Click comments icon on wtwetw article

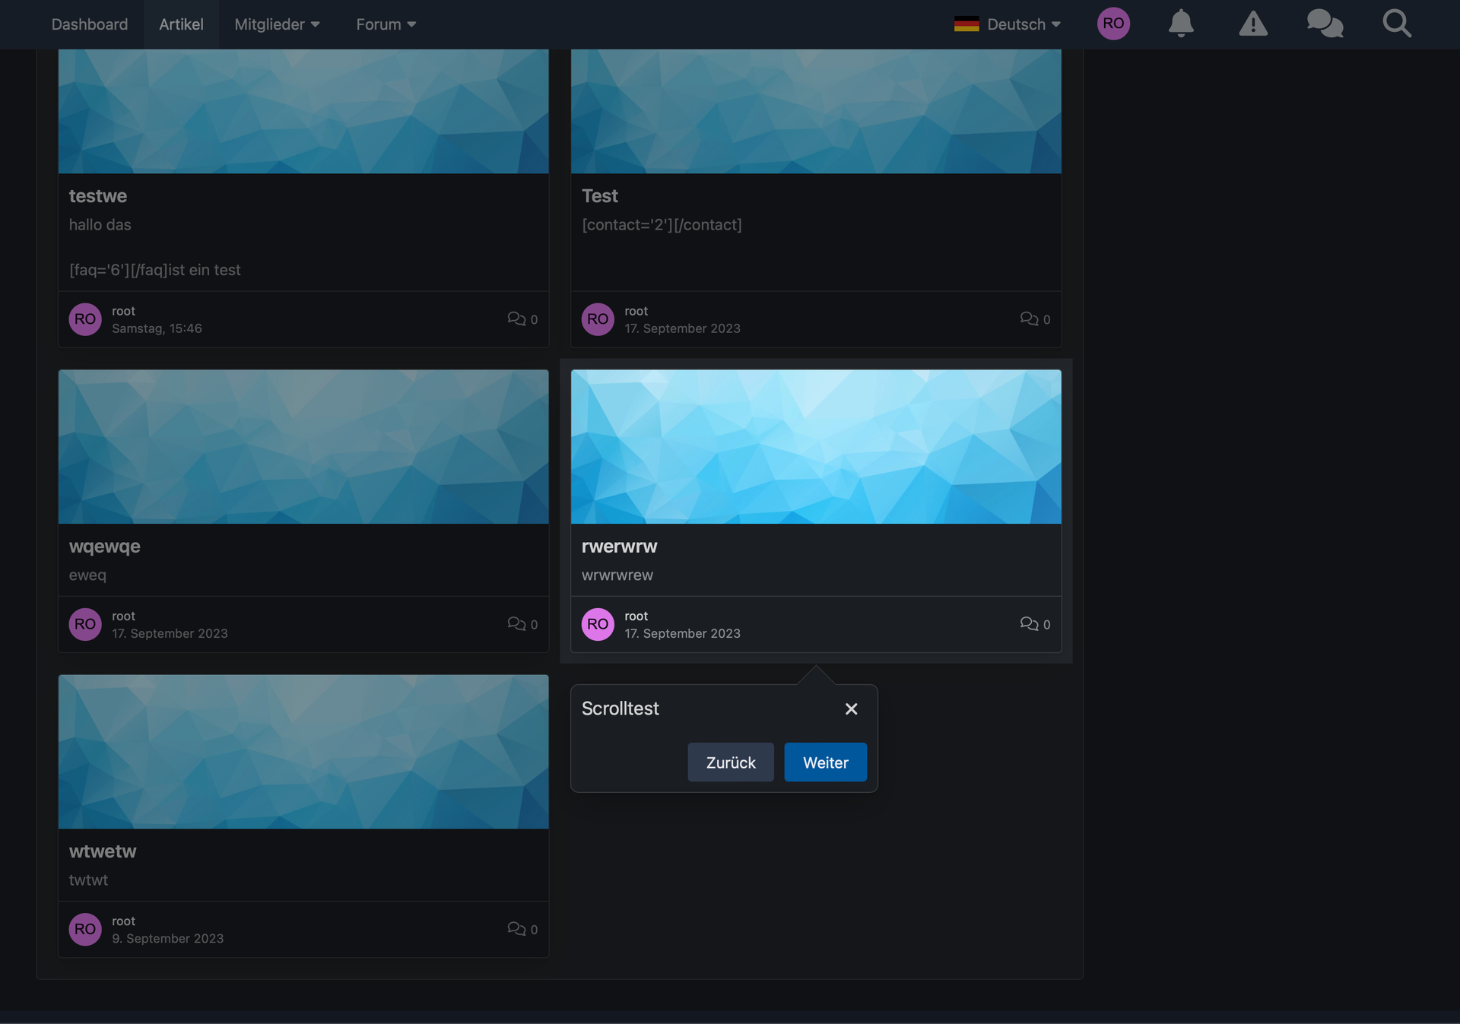[516, 929]
